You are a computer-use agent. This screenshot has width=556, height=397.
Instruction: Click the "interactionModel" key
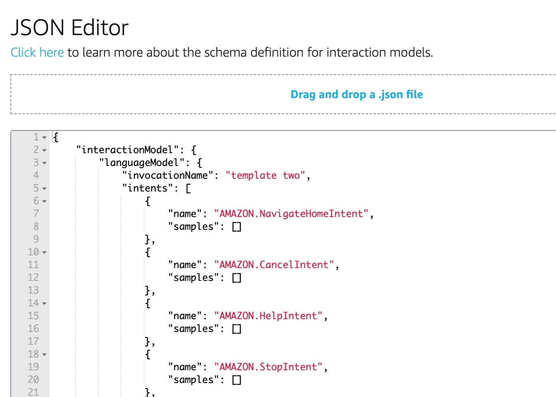pyautogui.click(x=127, y=150)
